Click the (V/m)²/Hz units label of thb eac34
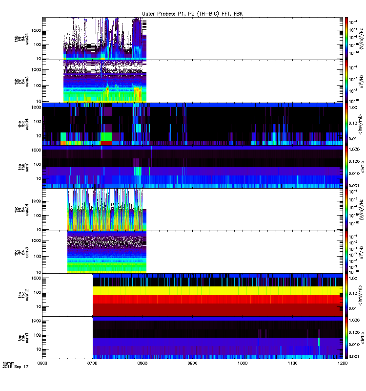 [362, 39]
